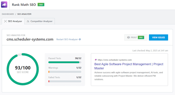Image resolution: width=175 pixels, height=95 pixels.
Task: Click the VIEW ISSUES button
Action: [159, 37]
